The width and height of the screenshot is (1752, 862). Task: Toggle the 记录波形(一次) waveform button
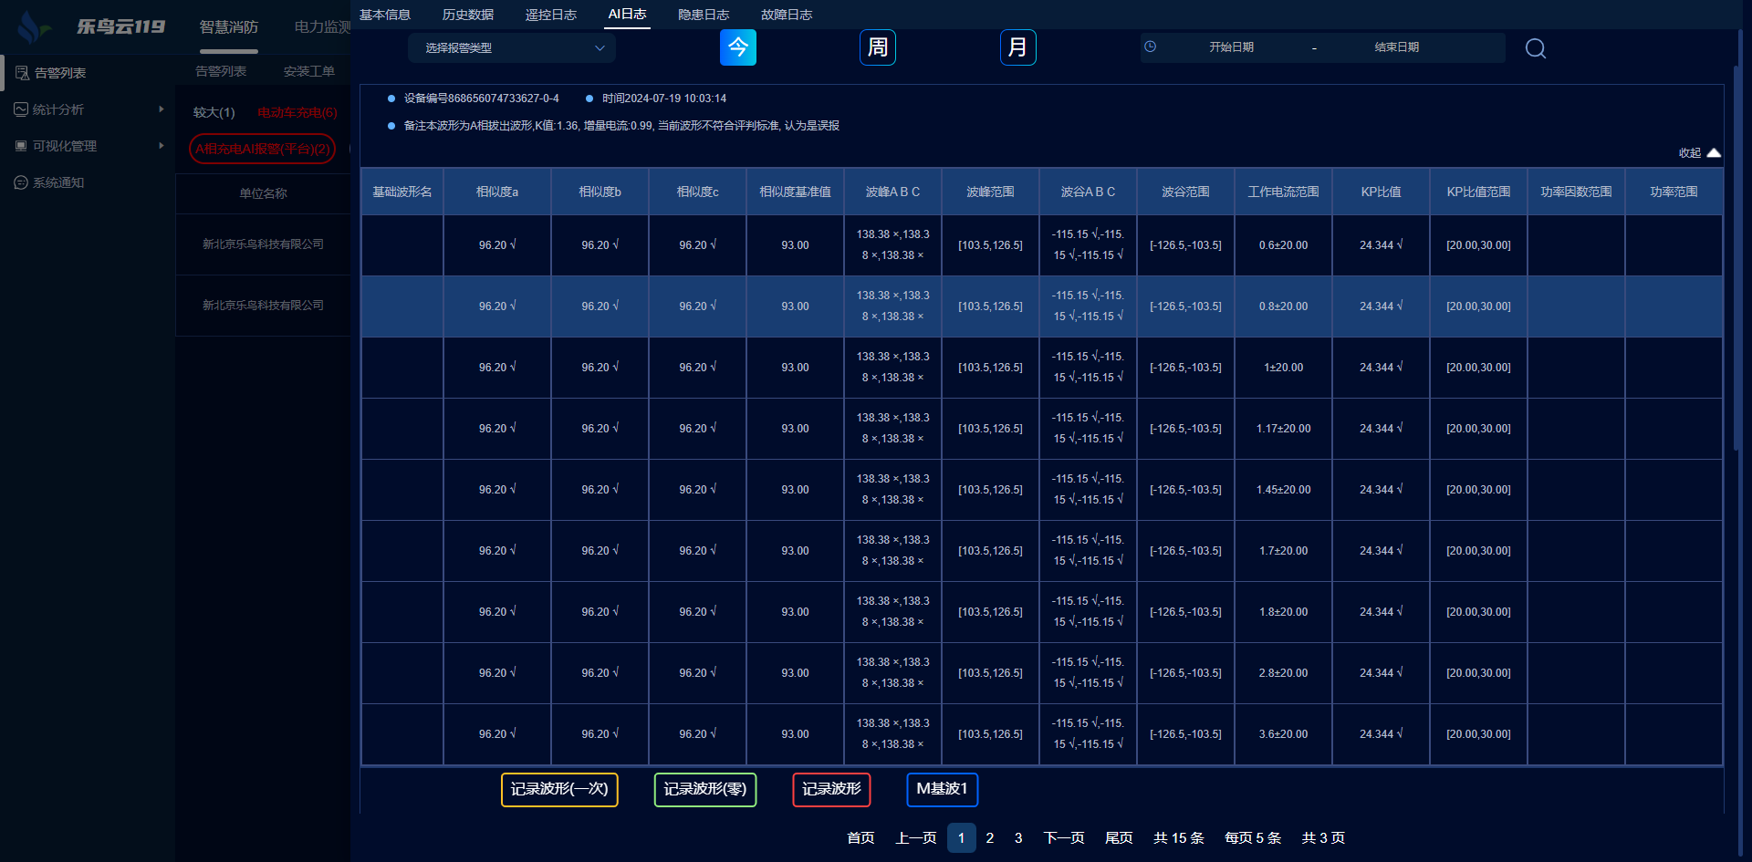point(559,789)
